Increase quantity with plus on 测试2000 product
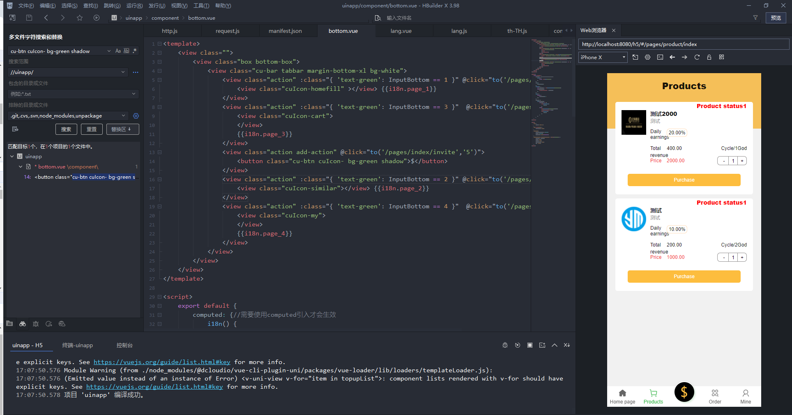Image resolution: width=792 pixels, height=415 pixels. click(x=742, y=161)
